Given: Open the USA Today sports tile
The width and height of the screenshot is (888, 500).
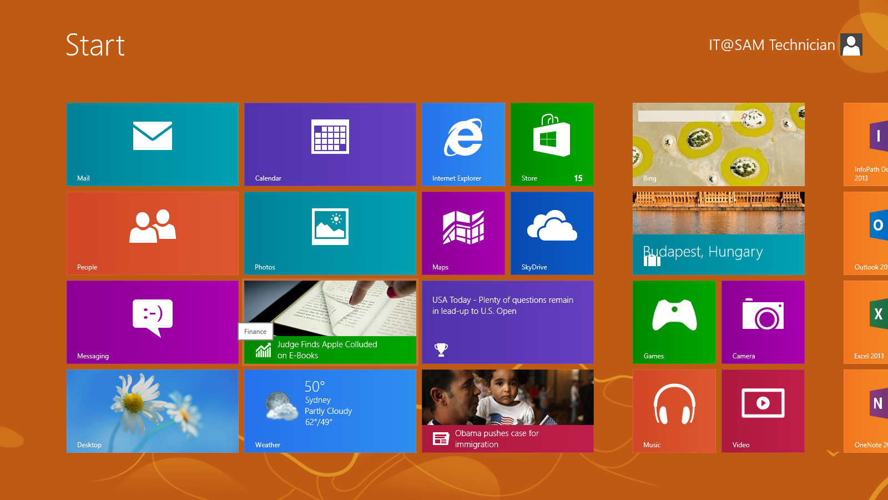Looking at the screenshot, I should [x=508, y=322].
